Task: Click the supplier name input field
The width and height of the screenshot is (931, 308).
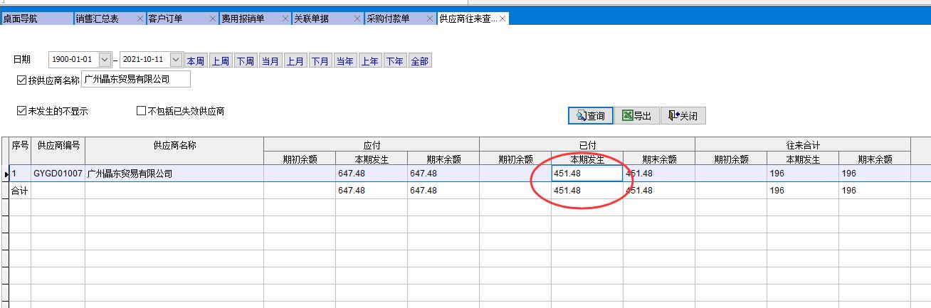Action: coord(136,80)
